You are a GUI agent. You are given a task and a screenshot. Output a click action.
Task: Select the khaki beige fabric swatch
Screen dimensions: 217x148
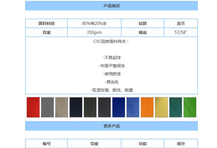pyautogui.click(x=62, y=107)
